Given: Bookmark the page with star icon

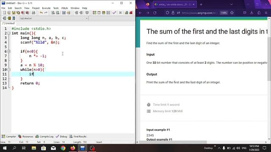Looking at the screenshot, I should coord(232,13).
